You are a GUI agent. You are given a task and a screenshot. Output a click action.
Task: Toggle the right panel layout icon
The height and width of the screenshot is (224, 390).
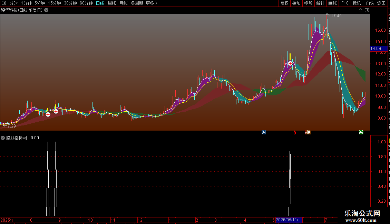tap(367, 10)
